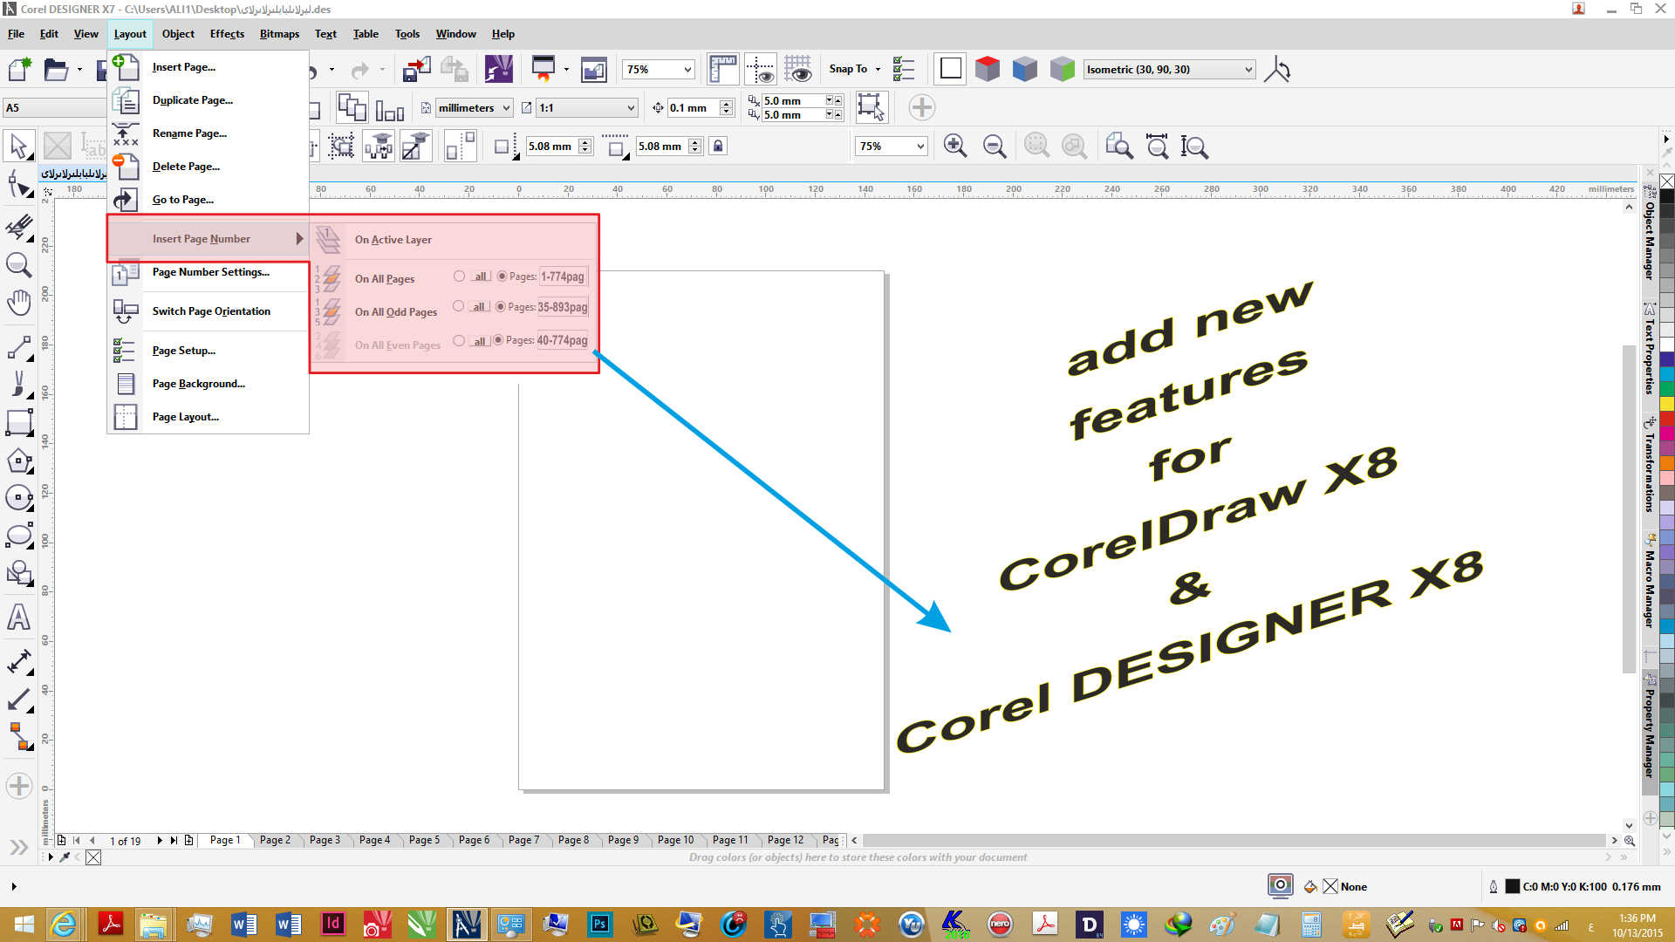1675x942 pixels.
Task: Select 'all' radio for On All Pages
Action: (459, 276)
